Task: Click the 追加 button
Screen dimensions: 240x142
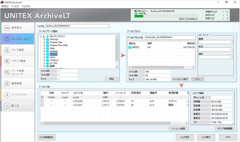Action: (x=111, y=79)
